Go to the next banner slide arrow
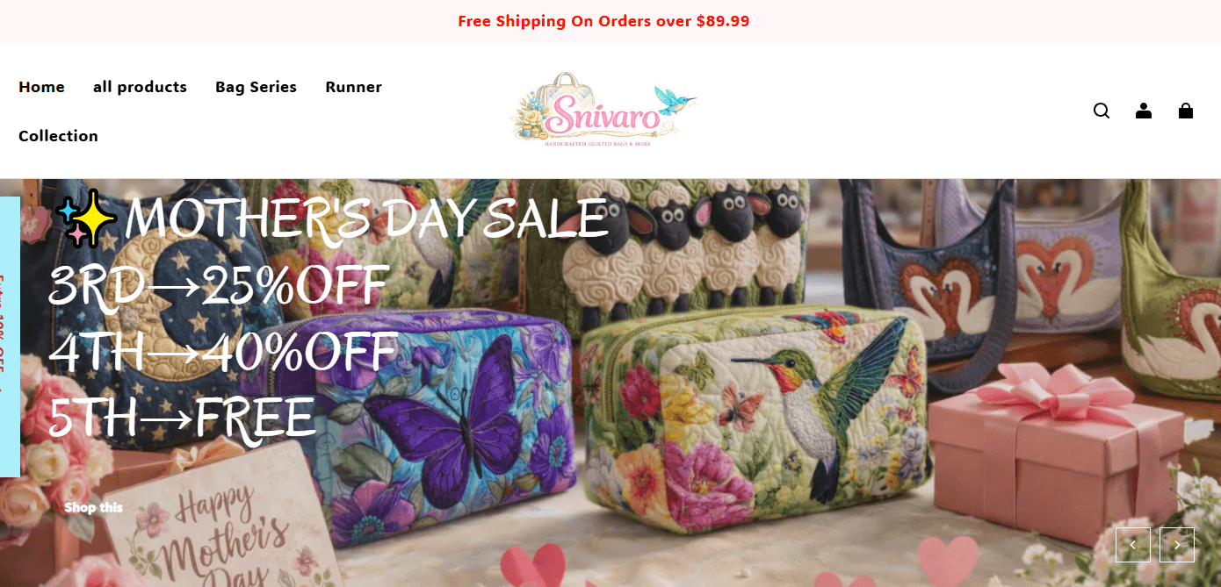Screen dimensions: 1221x587 [1177, 545]
